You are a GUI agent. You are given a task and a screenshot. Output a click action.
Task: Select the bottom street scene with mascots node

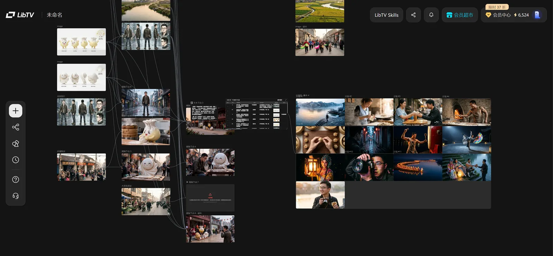210,229
